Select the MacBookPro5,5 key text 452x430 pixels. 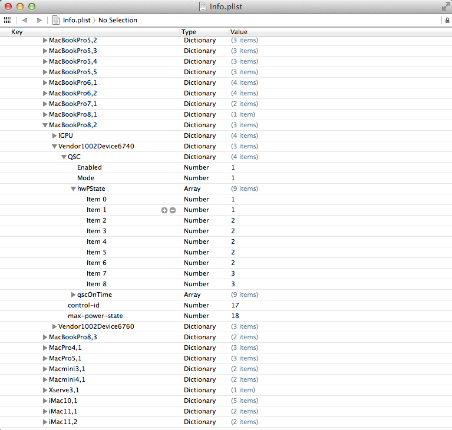click(x=73, y=72)
